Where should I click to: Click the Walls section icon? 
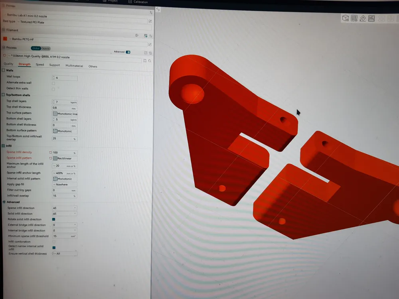coord(3,70)
